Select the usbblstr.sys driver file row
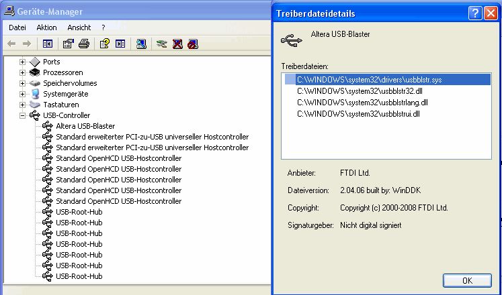 387,80
